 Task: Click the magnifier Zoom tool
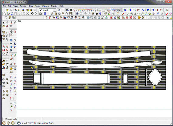click(11, 44)
